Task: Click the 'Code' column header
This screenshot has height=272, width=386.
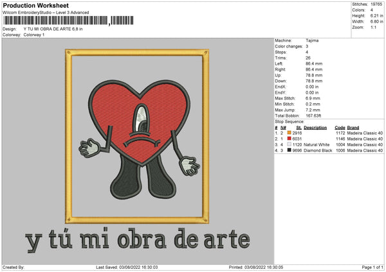Action: pyautogui.click(x=340, y=128)
